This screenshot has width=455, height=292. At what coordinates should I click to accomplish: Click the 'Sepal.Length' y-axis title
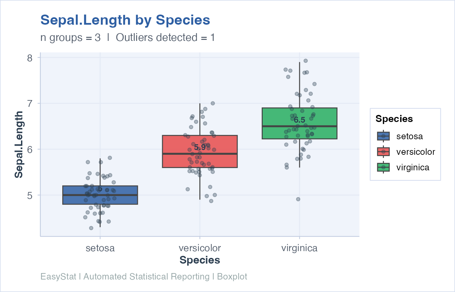(19, 144)
